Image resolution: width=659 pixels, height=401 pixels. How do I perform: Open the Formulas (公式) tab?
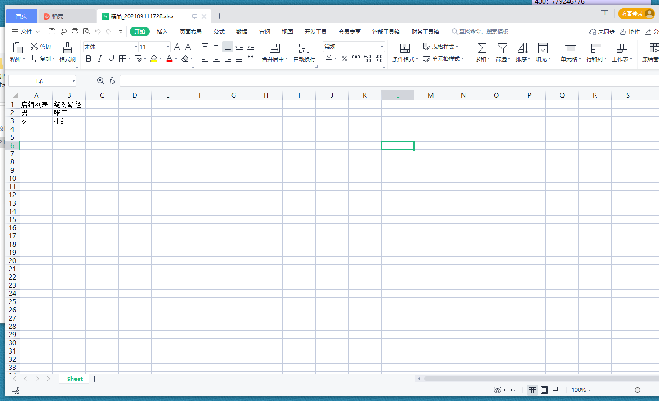(x=219, y=32)
